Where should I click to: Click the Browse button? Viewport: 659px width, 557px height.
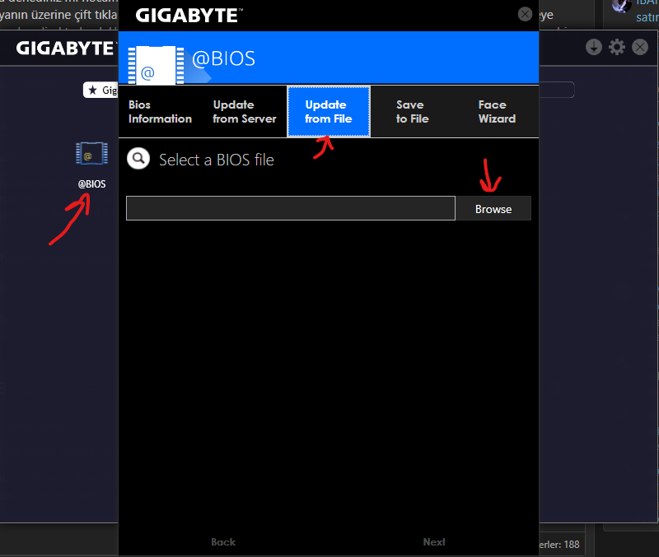pos(493,209)
